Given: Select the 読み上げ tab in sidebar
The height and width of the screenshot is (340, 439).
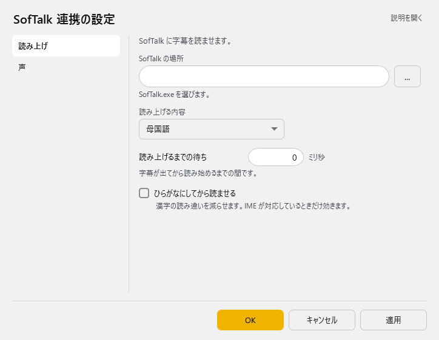Looking at the screenshot, I should pyautogui.click(x=66, y=46).
